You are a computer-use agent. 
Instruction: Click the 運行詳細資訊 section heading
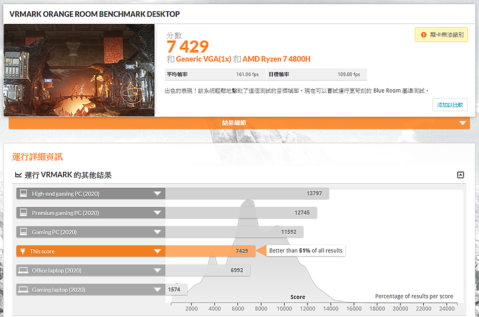tap(37, 157)
